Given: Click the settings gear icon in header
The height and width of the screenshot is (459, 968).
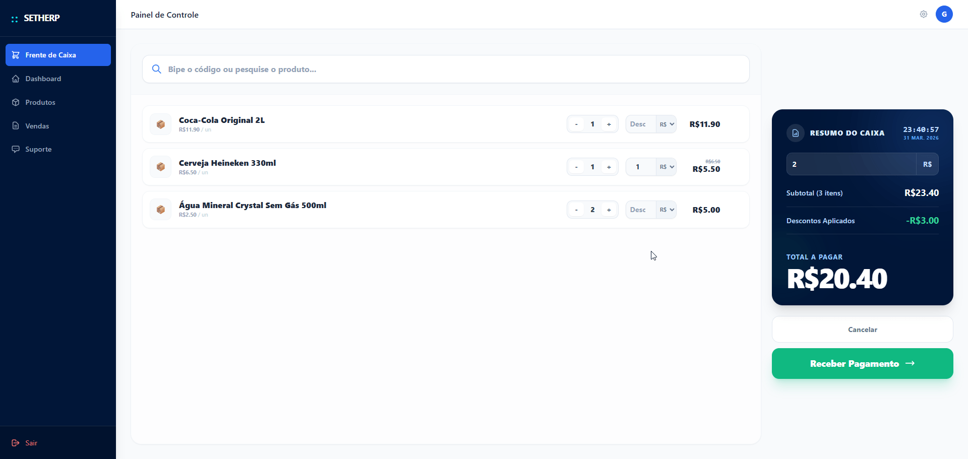Looking at the screenshot, I should click(x=923, y=14).
